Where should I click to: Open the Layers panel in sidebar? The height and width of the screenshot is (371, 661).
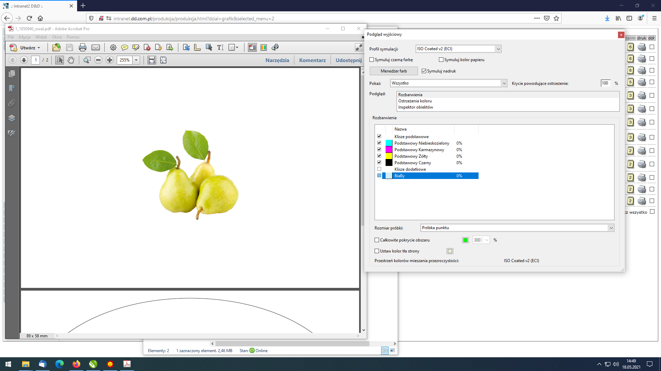pos(12,118)
